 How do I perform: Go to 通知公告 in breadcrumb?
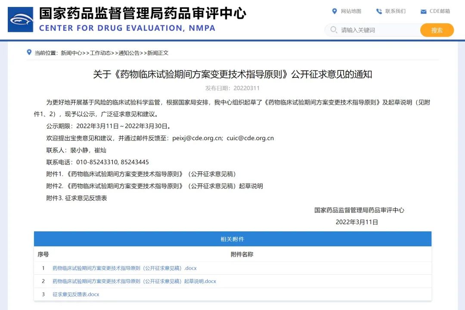(x=129, y=53)
